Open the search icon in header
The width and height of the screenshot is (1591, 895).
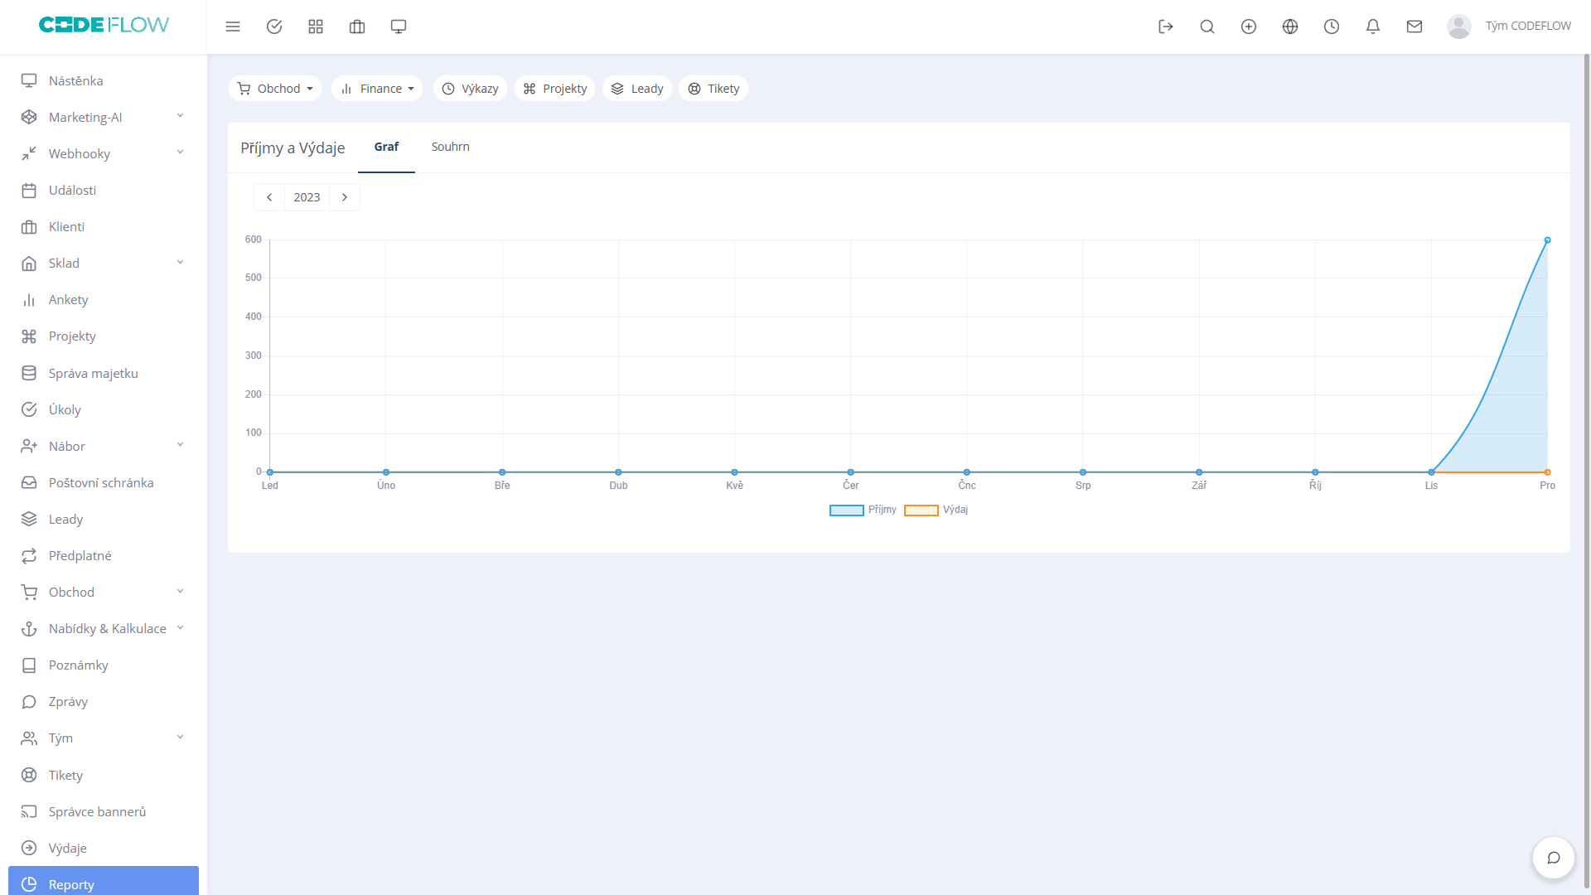(x=1207, y=27)
